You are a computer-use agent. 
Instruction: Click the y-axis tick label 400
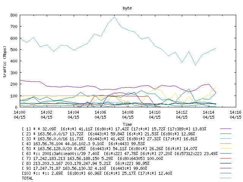click(14, 61)
